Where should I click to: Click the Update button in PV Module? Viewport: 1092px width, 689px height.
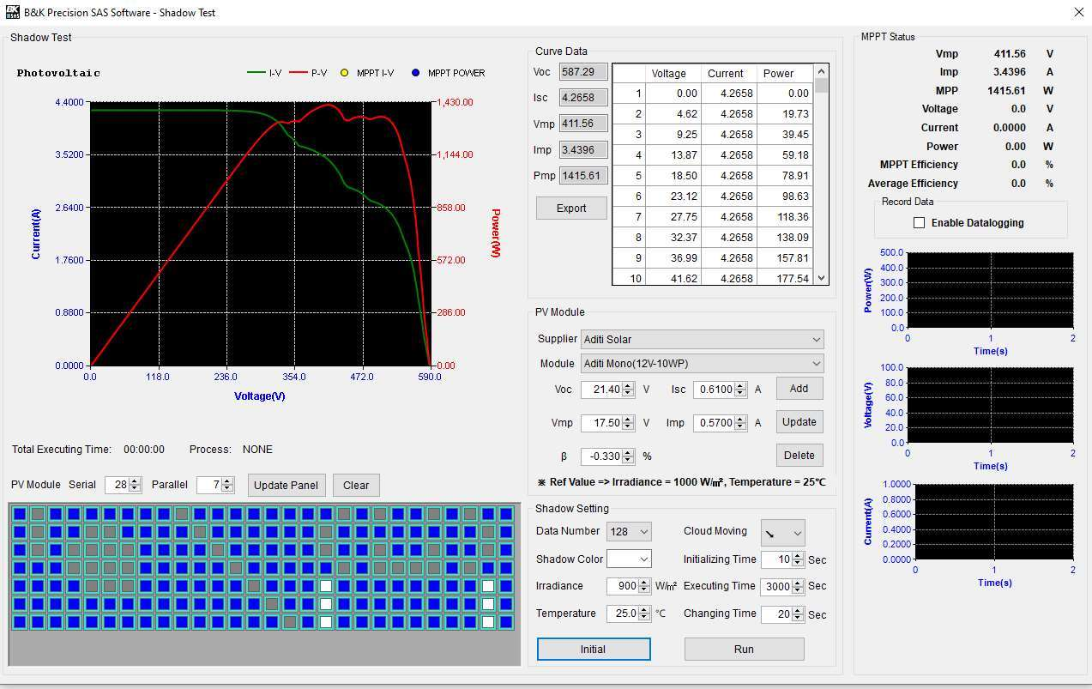click(799, 422)
